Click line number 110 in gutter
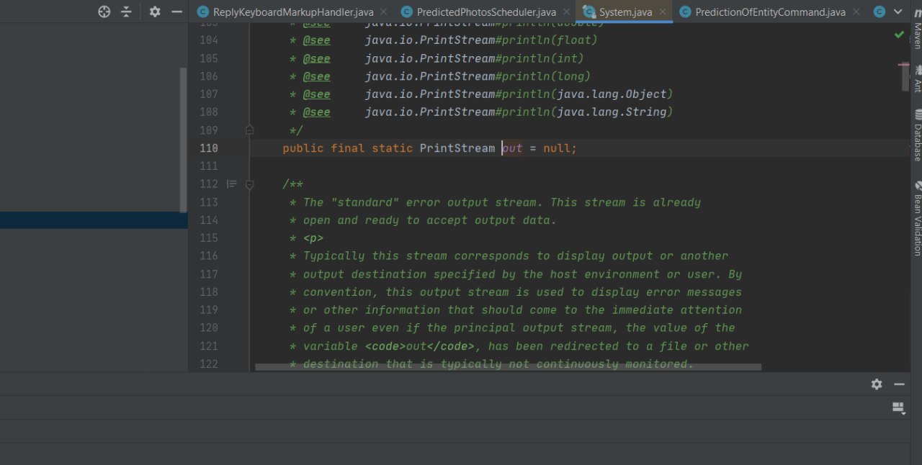 coord(208,148)
